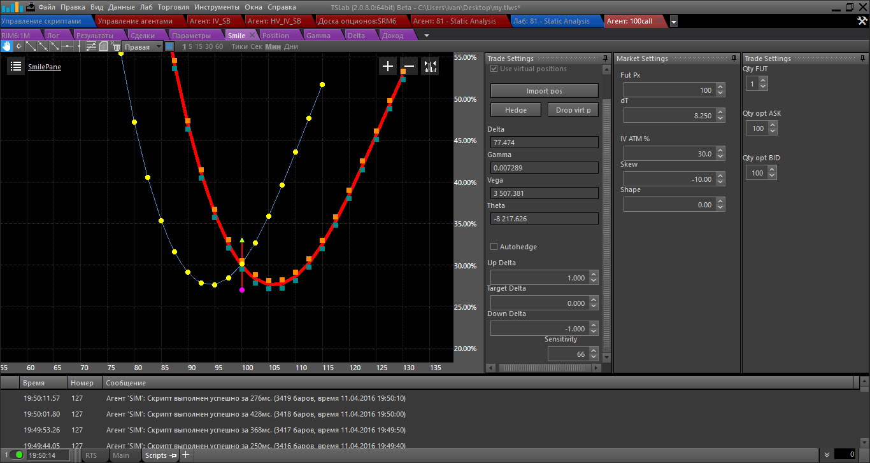Click the wrench tools icon top right

pos(862,21)
